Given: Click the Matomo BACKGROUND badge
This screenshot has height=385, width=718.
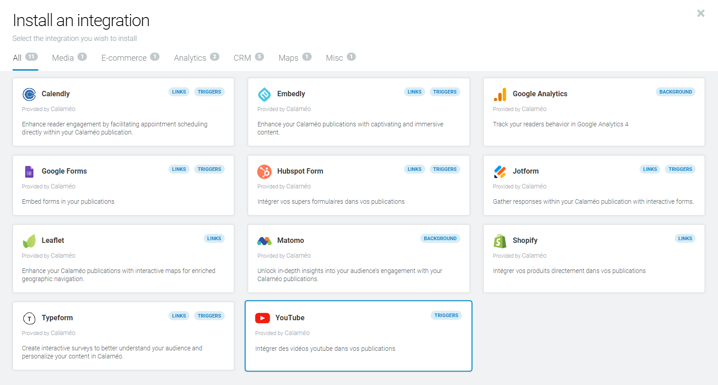Looking at the screenshot, I should pos(440,238).
